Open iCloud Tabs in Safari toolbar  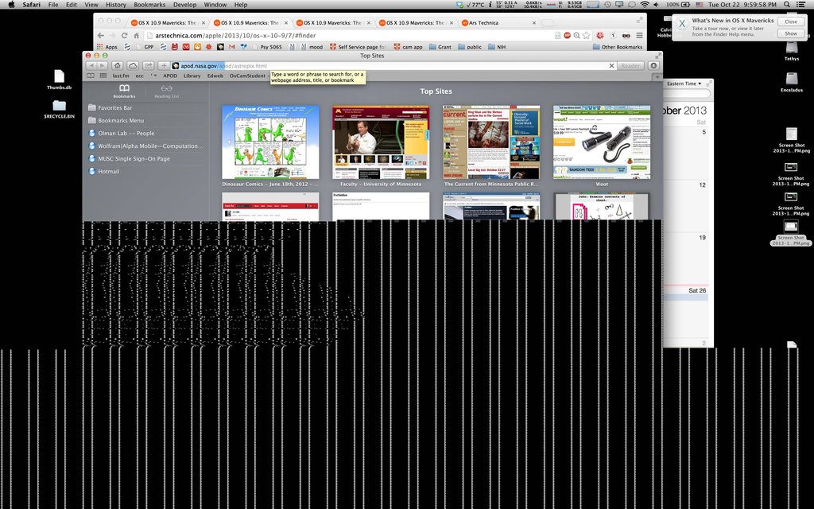[133, 66]
